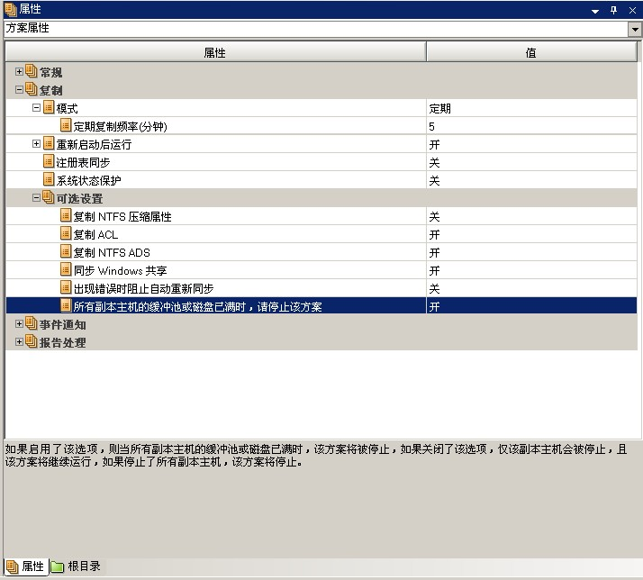Expand the 常规 section
This screenshot has width=643, height=580.
(19, 72)
